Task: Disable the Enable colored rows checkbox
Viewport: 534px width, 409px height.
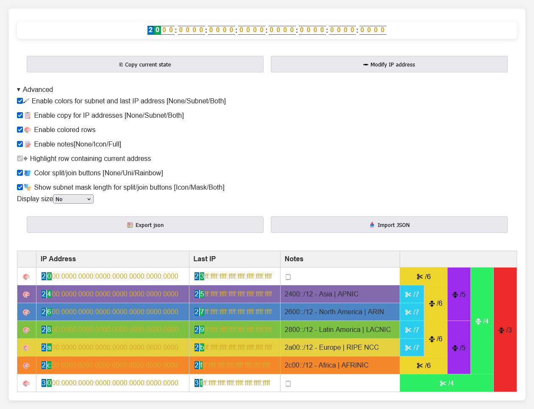Action: pos(20,130)
